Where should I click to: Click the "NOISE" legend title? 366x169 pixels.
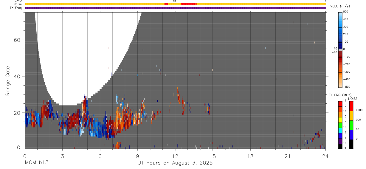353,99
